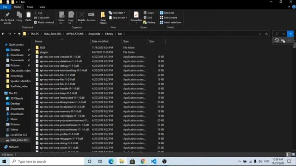296x166 pixels.
Task: Select api-ms-win-core-console-l1-1-0.dll file
Action: (60, 57)
